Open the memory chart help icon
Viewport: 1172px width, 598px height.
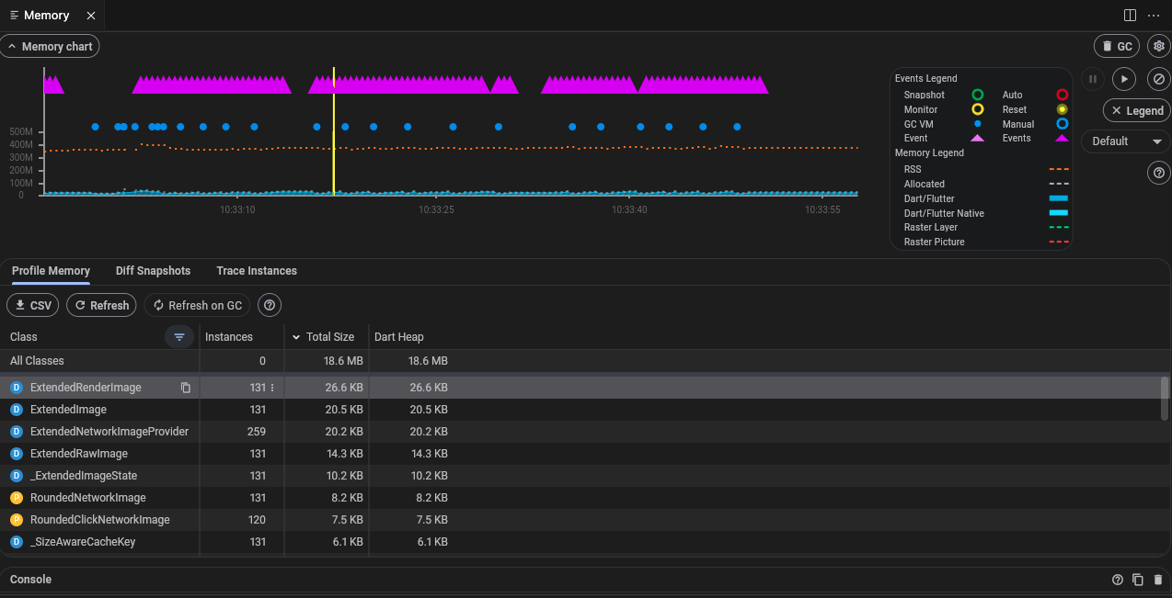[x=1158, y=173]
